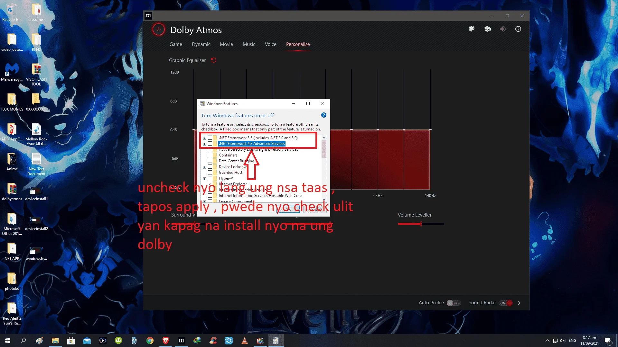Open the taskbar clock and date

click(589, 341)
